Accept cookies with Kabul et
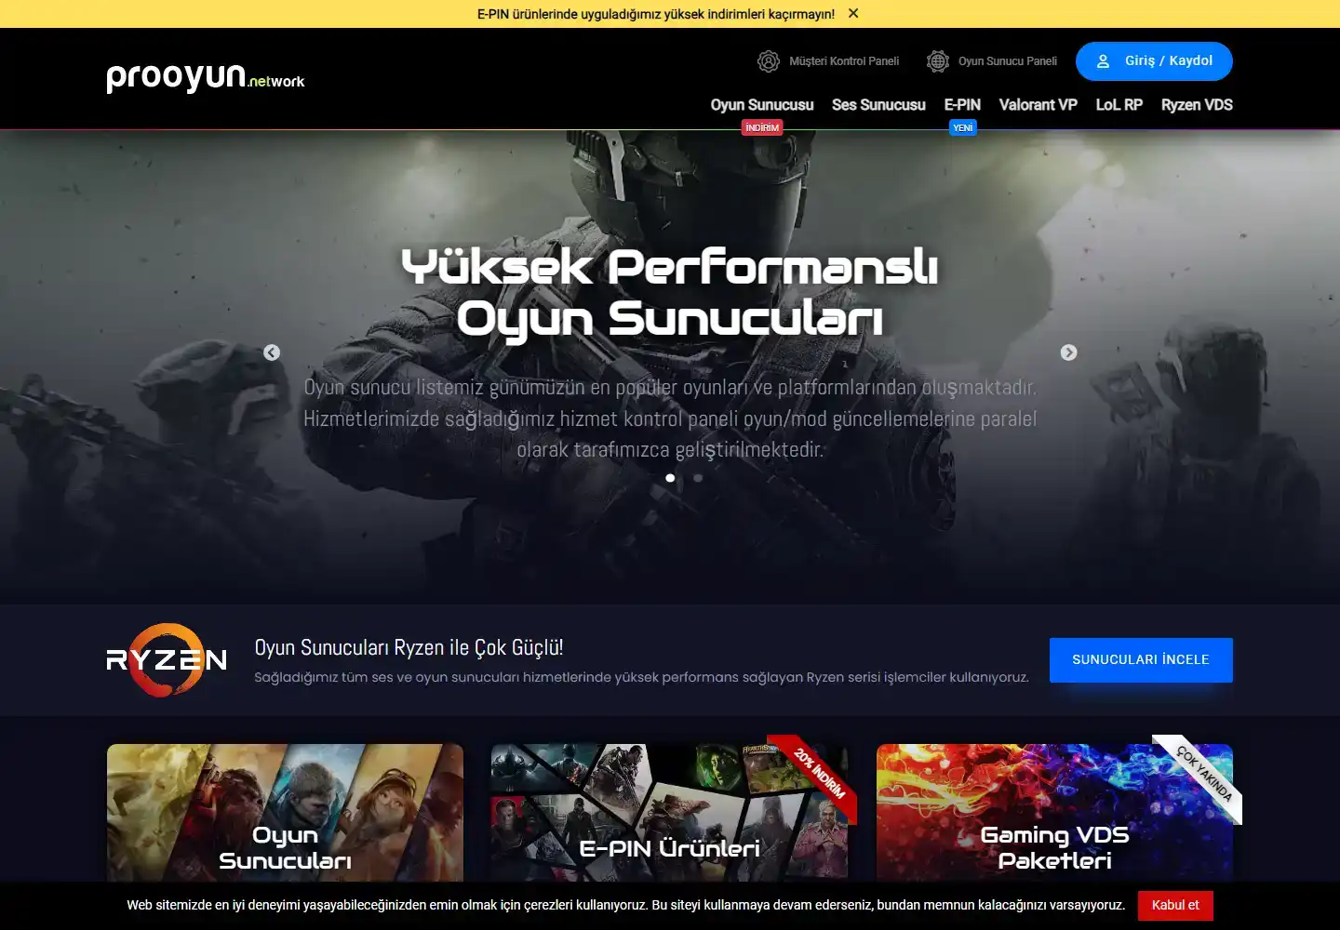The image size is (1340, 930). tap(1175, 906)
